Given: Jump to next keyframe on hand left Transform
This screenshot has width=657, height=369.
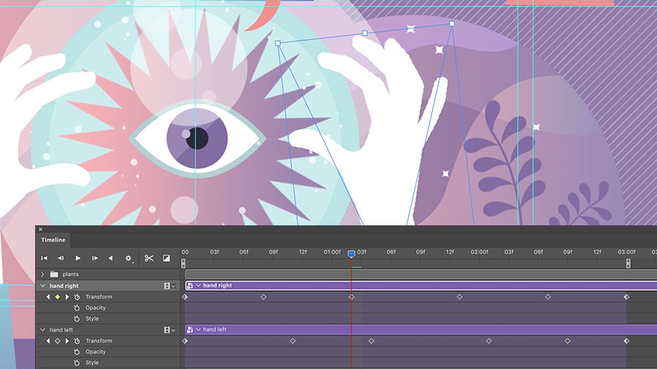Looking at the screenshot, I should [x=66, y=341].
